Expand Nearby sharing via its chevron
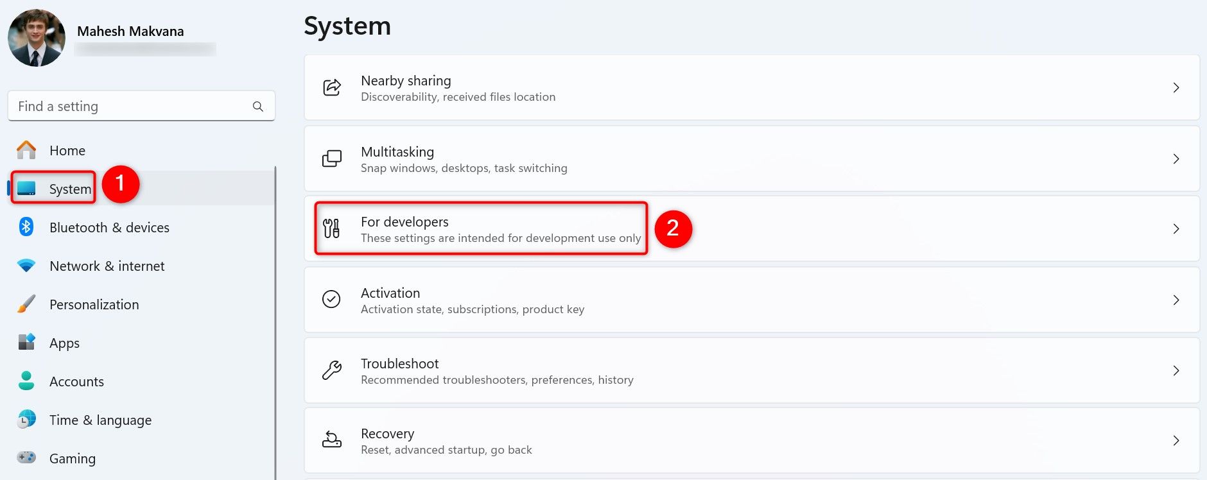 [1176, 87]
